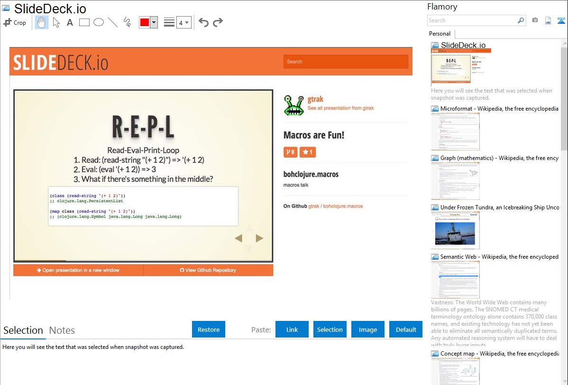Click in the Flamory search field
Image resolution: width=568 pixels, height=385 pixels.
click(472, 20)
